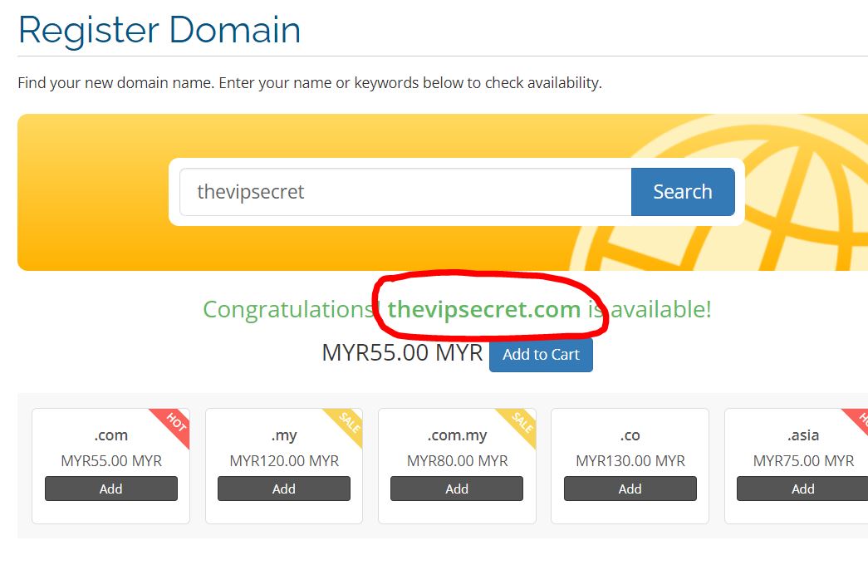Click the Add to Cart button

pyautogui.click(x=541, y=355)
